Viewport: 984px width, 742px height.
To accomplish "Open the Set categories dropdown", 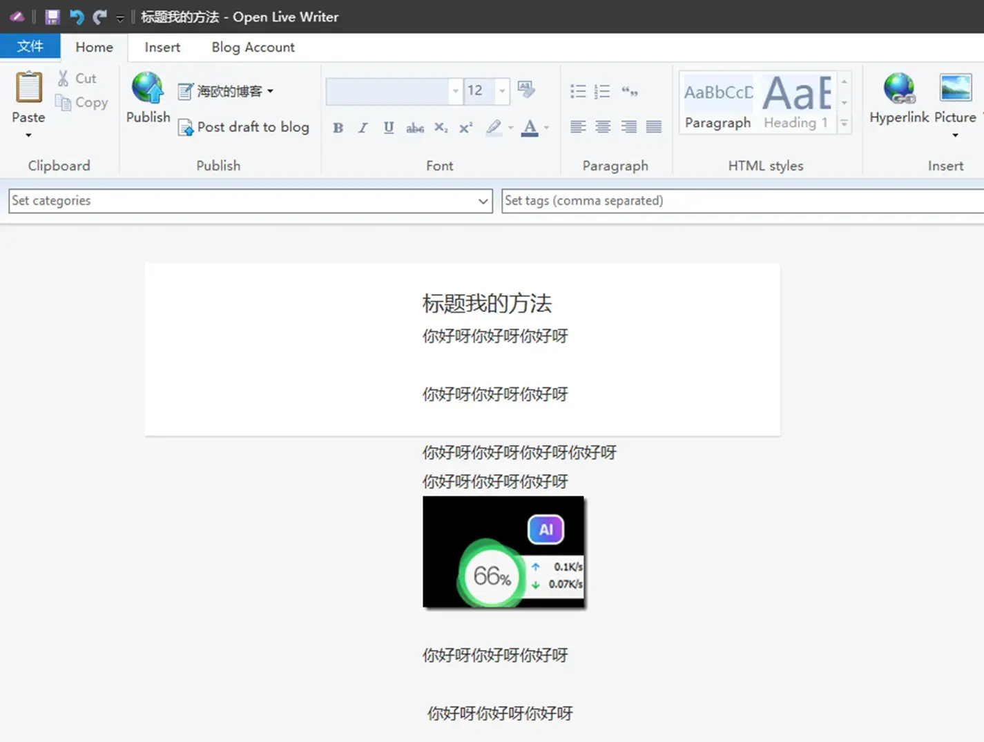I will tap(483, 201).
